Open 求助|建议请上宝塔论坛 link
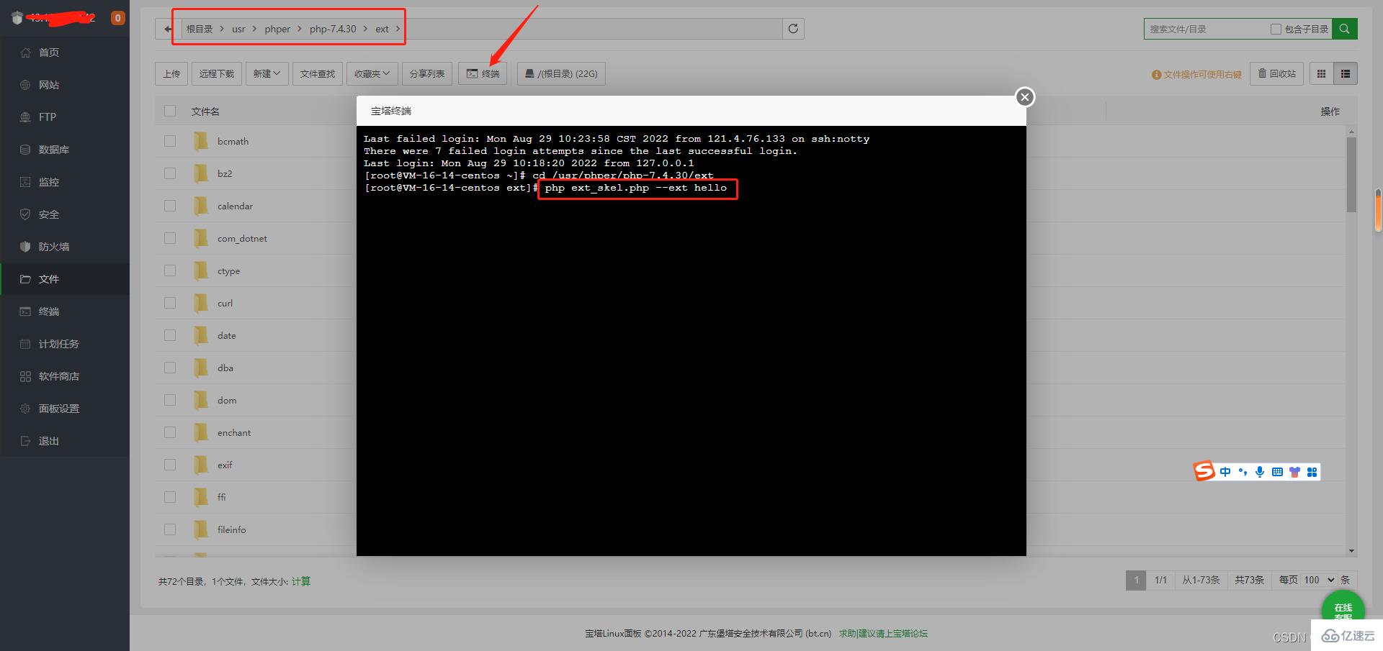 [883, 634]
